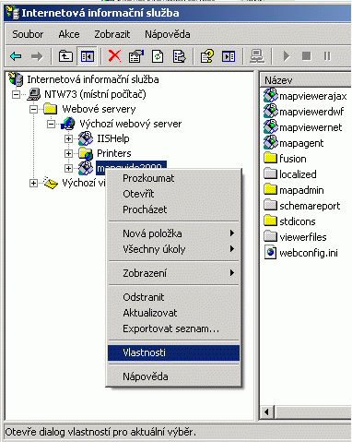Expand the mapguide2009 node
Viewport: 352px width, 442px height.
[68, 168]
